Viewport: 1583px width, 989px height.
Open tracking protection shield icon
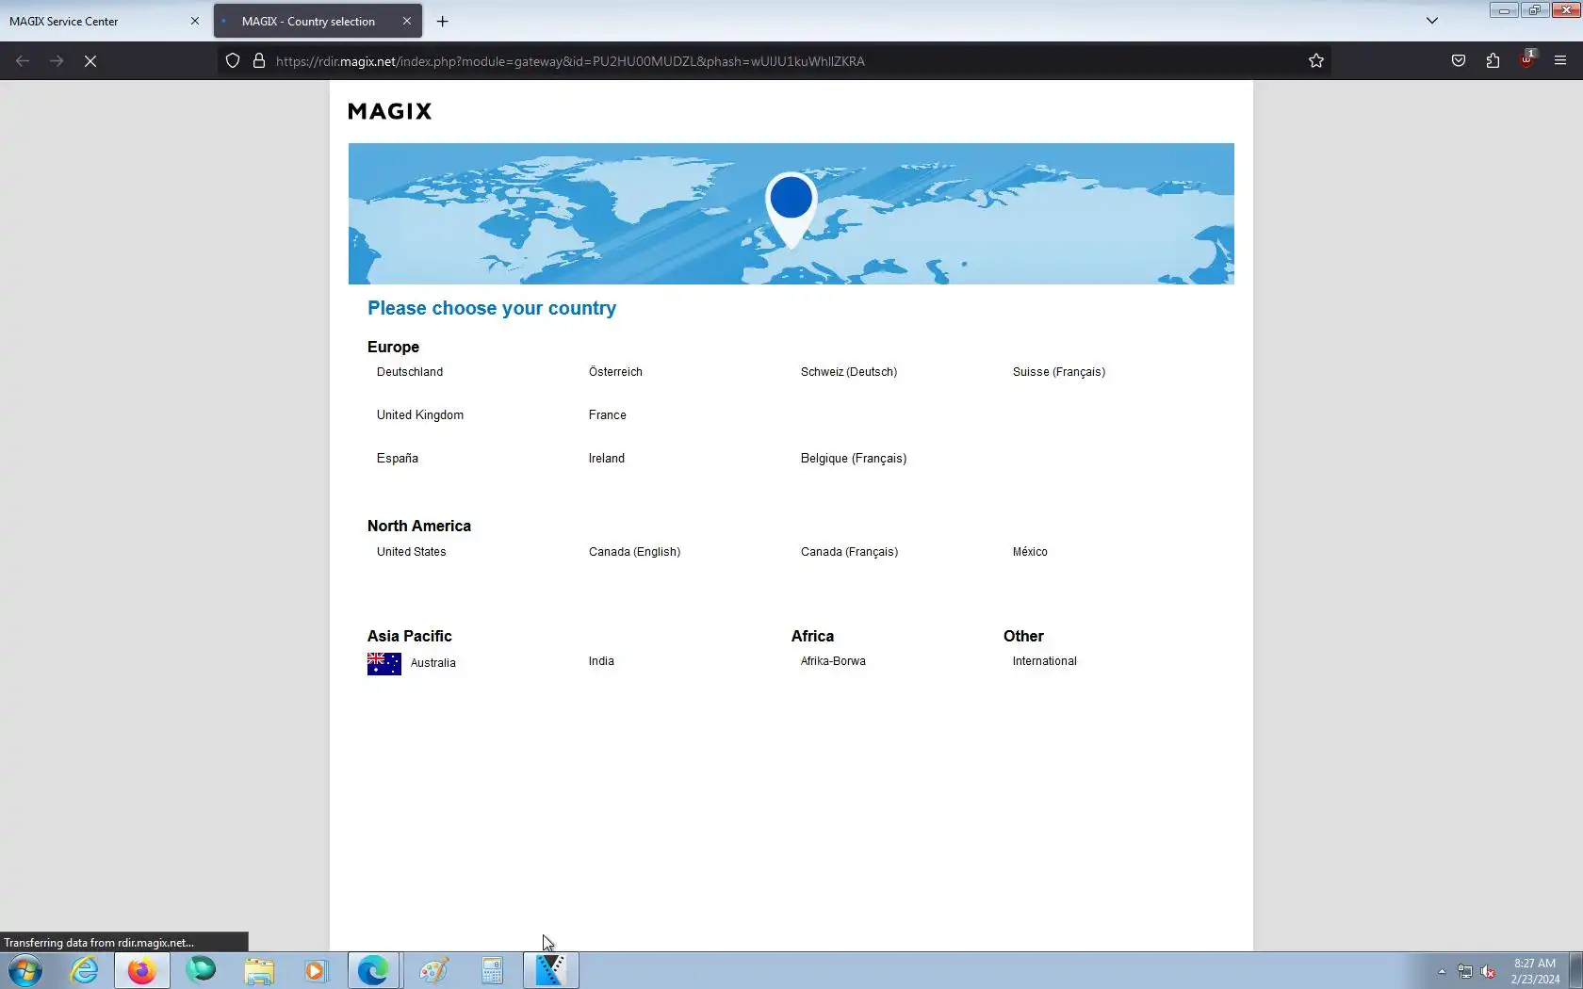(x=233, y=61)
